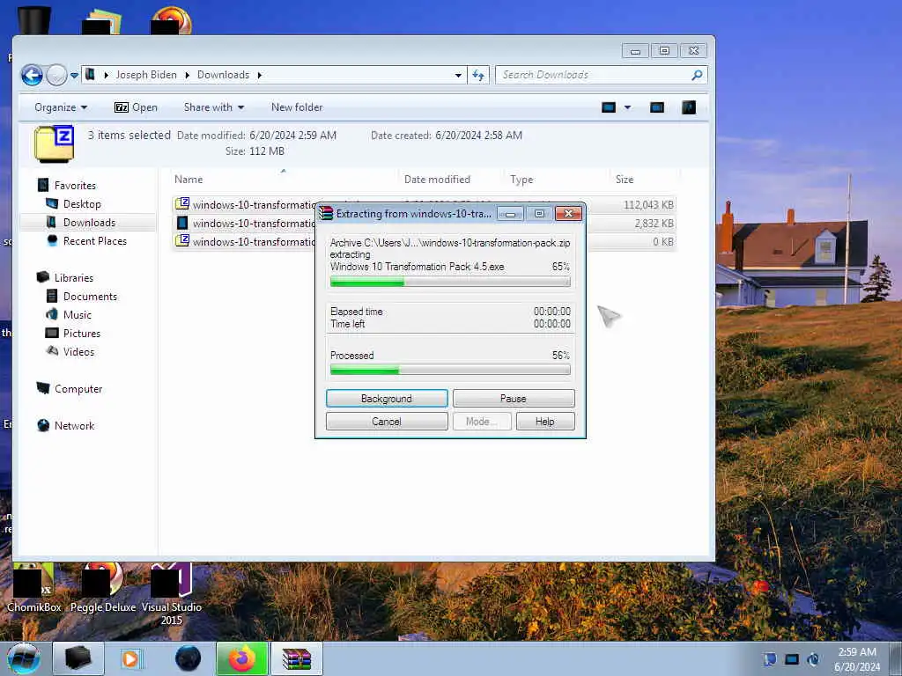Screen dimensions: 902x676
Task: Switch to WinRAR on the taskbar
Action: [296, 658]
